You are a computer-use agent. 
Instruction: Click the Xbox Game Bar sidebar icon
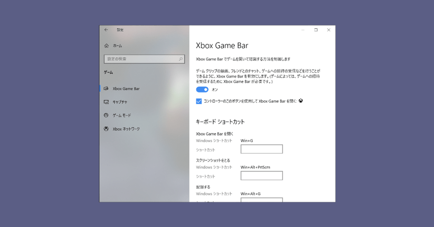pyautogui.click(x=106, y=89)
